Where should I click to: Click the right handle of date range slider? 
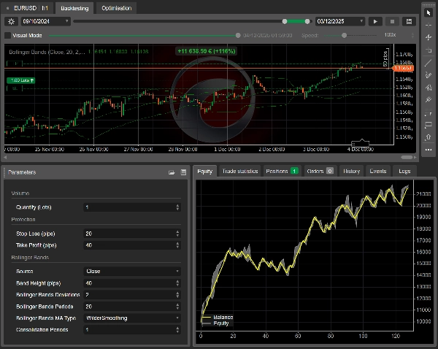point(307,21)
